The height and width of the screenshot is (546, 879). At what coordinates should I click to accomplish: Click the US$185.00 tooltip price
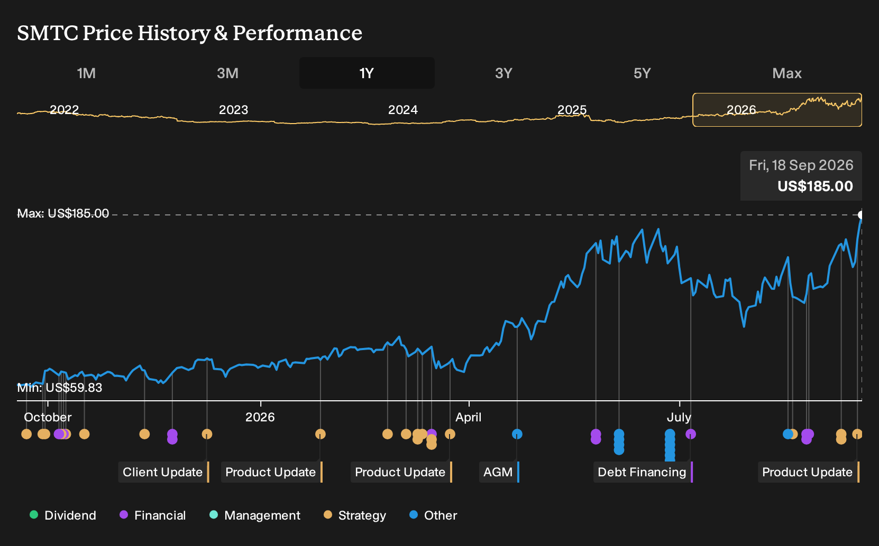point(815,186)
